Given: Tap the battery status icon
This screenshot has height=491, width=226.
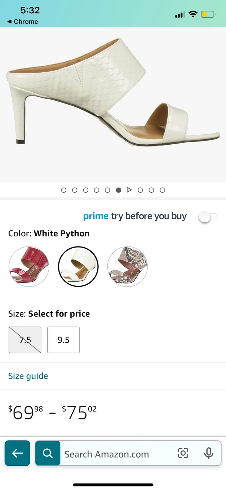Looking at the screenshot, I should point(208,14).
